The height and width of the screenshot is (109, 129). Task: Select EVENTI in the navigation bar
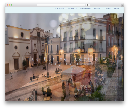click(x=97, y=9)
